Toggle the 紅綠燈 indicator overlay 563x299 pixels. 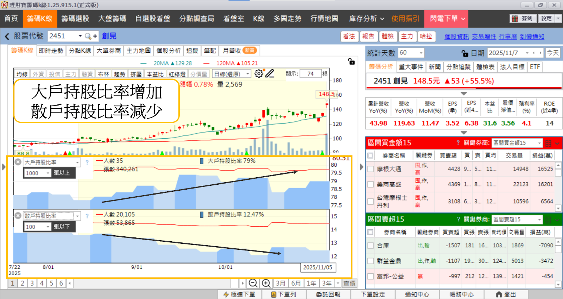pos(177,74)
